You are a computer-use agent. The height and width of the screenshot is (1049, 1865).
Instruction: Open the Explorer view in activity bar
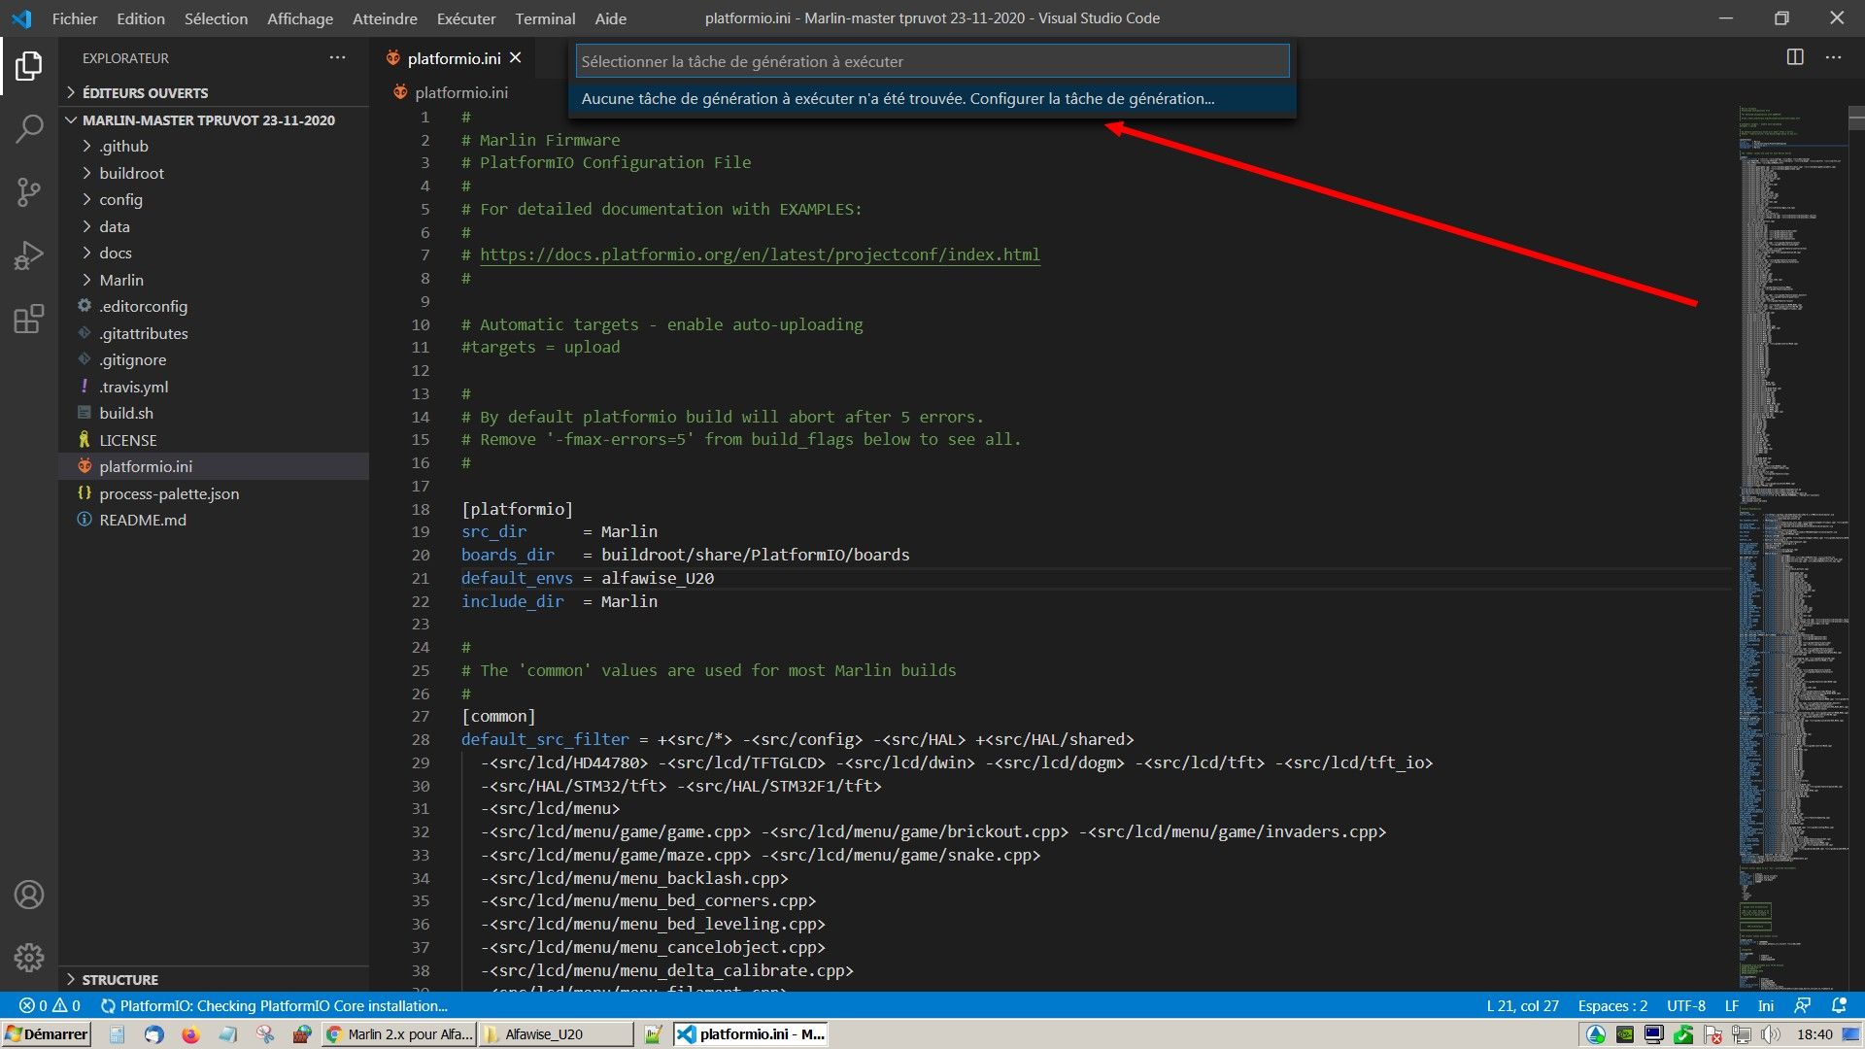[x=29, y=66]
